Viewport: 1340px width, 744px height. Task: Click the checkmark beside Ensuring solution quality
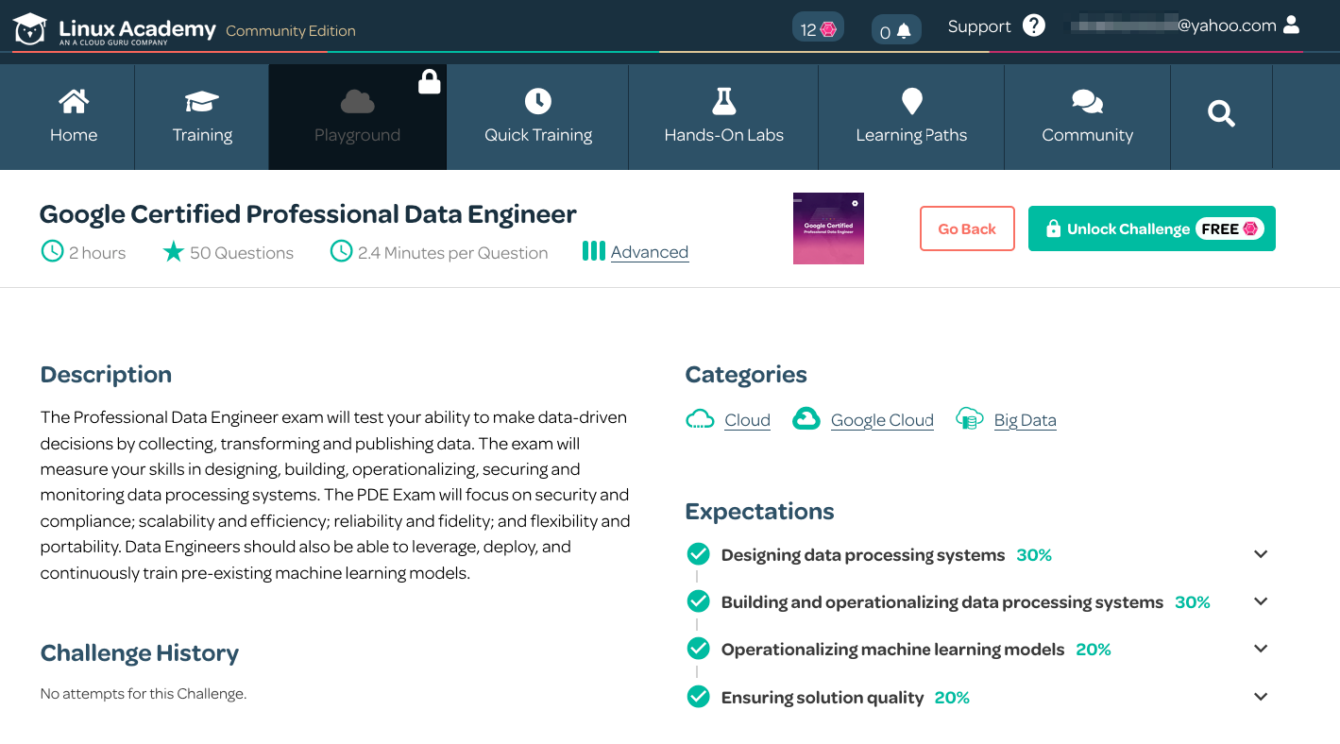click(x=699, y=697)
